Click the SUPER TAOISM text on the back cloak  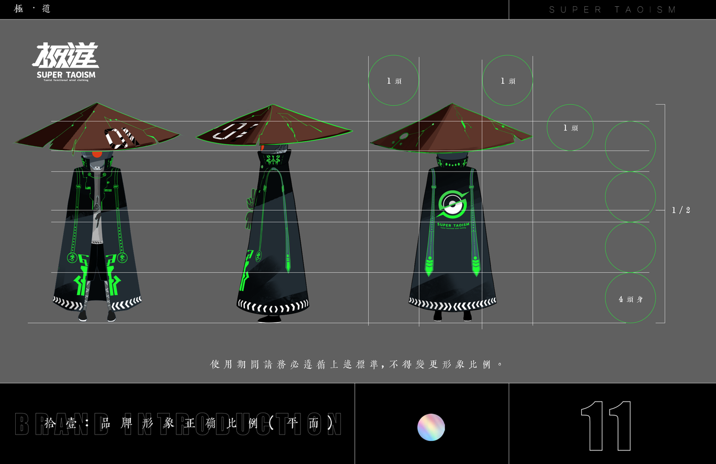click(452, 225)
